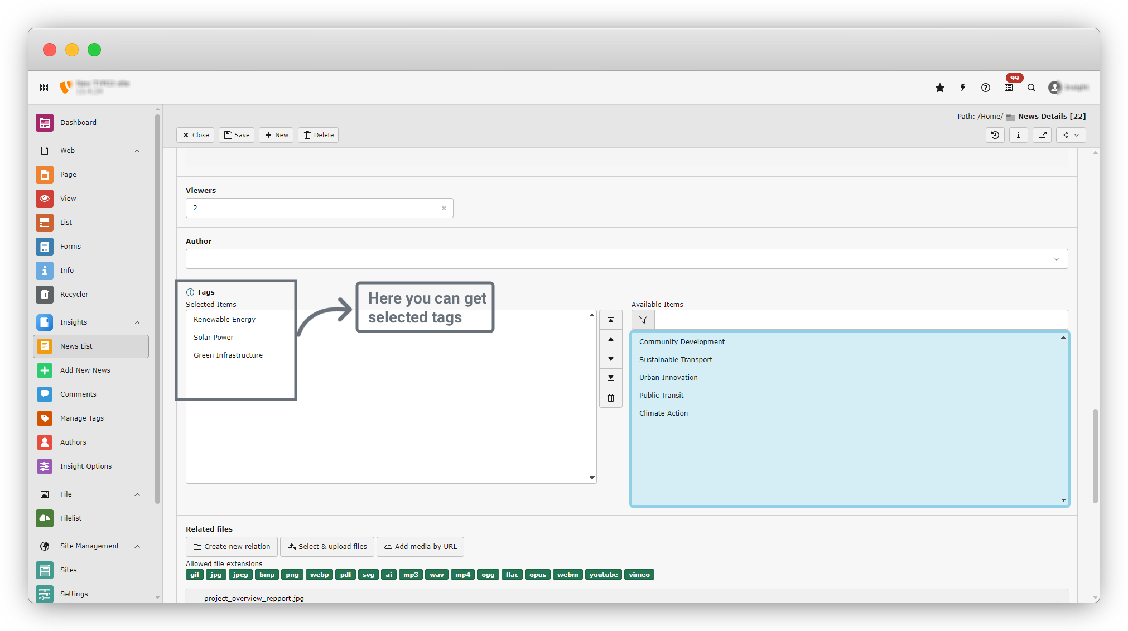Image resolution: width=1128 pixels, height=631 pixels.
Task: Click Select & upload files
Action: point(327,547)
